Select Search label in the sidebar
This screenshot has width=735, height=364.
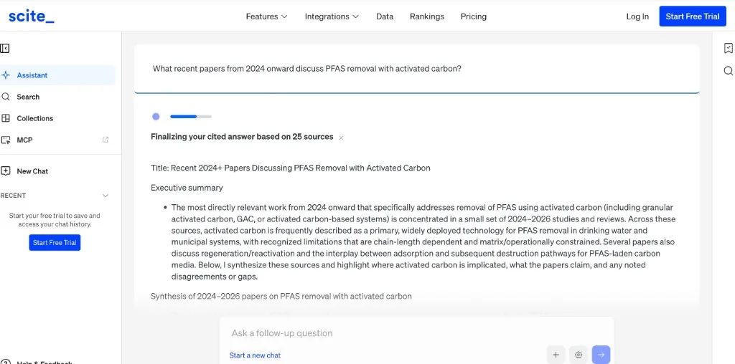[28, 97]
